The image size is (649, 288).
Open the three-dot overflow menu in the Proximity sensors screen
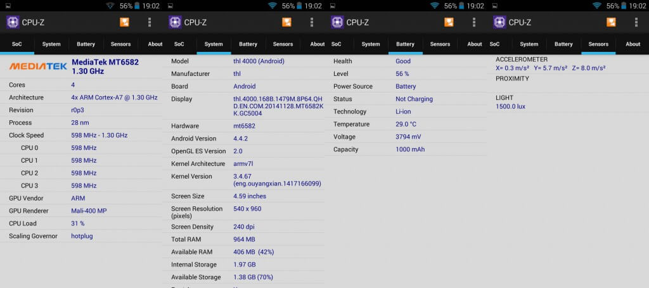click(x=636, y=22)
